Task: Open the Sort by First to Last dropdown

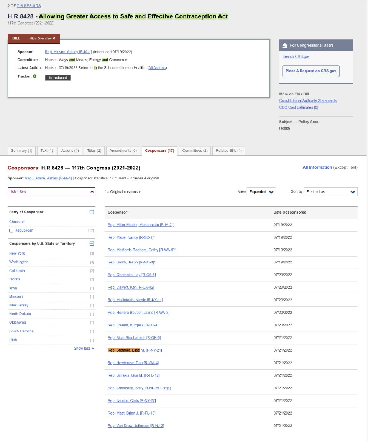Action: (x=330, y=192)
